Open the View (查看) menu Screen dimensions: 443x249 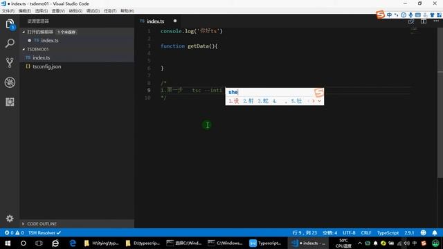tap(58, 11)
